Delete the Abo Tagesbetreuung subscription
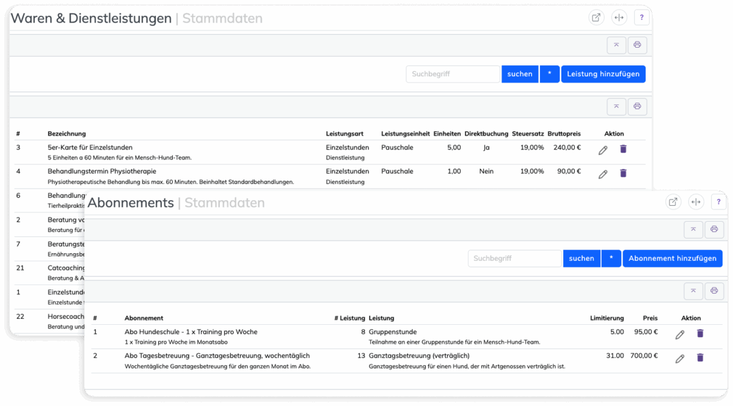 tap(700, 358)
